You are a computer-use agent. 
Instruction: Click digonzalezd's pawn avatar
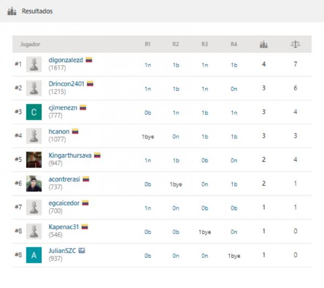tap(34, 64)
